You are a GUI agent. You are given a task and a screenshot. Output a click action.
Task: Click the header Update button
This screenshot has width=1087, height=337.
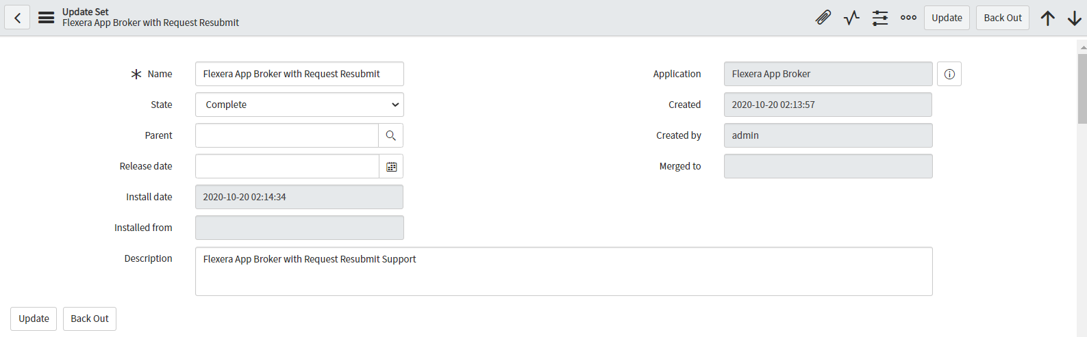click(947, 18)
